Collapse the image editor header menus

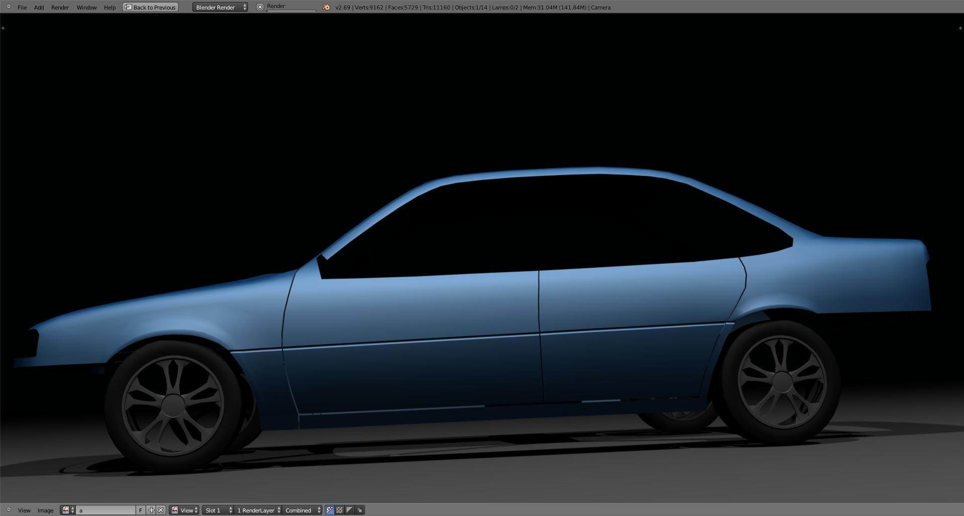click(x=9, y=509)
